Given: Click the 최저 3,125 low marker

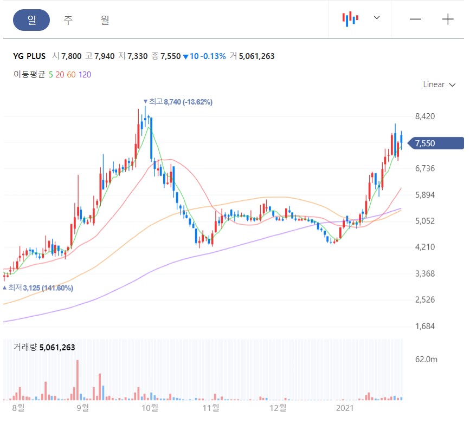Looking at the screenshot, I should pos(38,288).
